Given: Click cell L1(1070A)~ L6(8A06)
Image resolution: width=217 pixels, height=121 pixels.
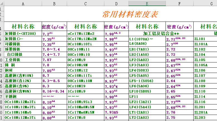Looking at the screenshot, I should (147, 41).
